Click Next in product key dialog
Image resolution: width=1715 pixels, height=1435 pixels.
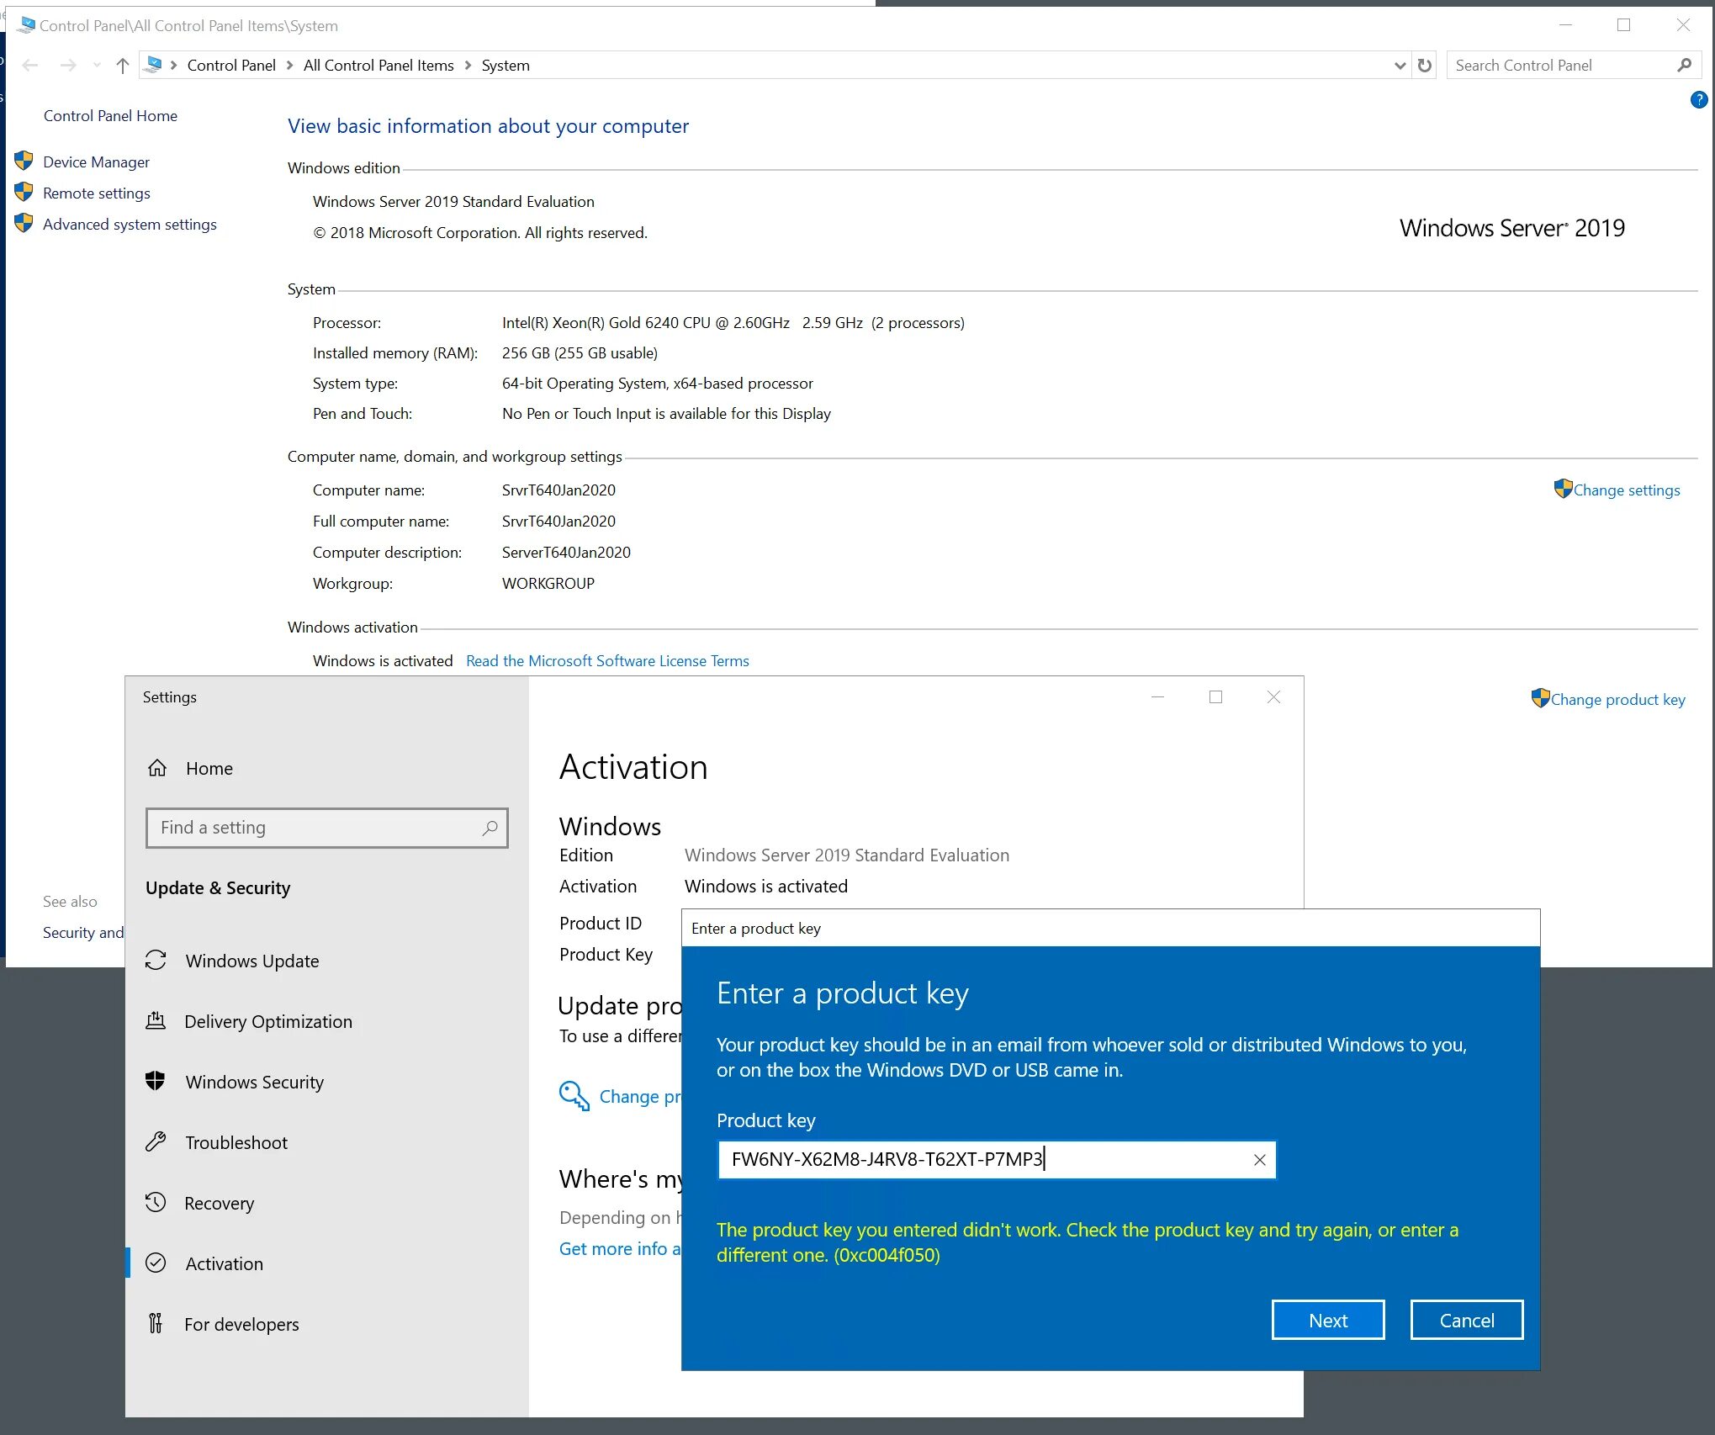1328,1321
